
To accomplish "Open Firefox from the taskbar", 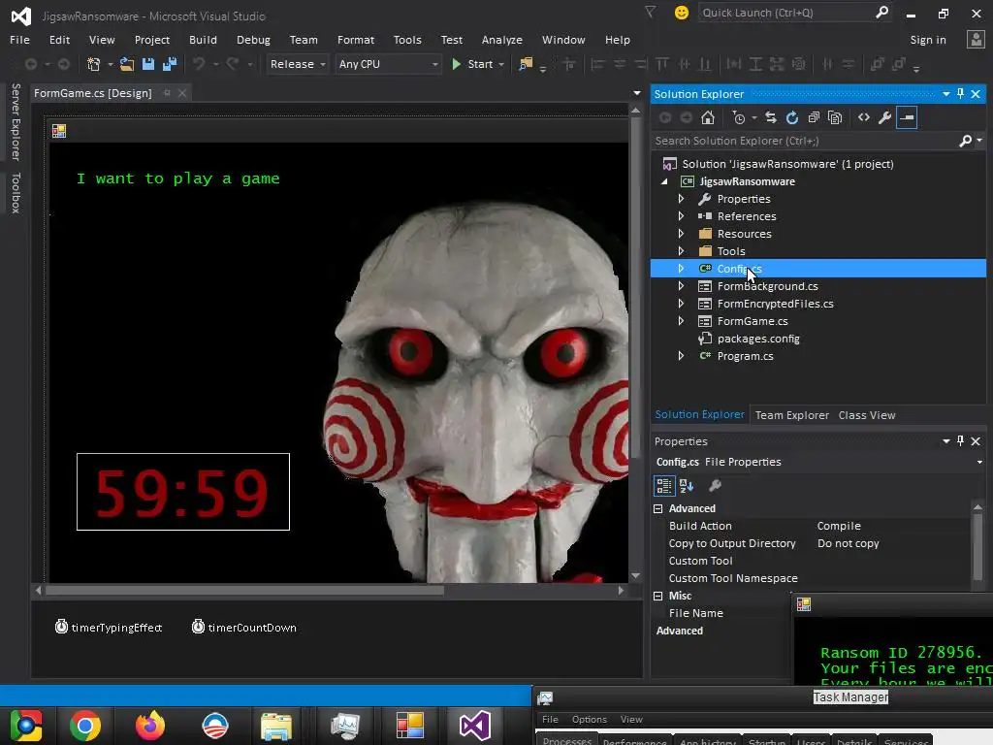I will point(149,725).
